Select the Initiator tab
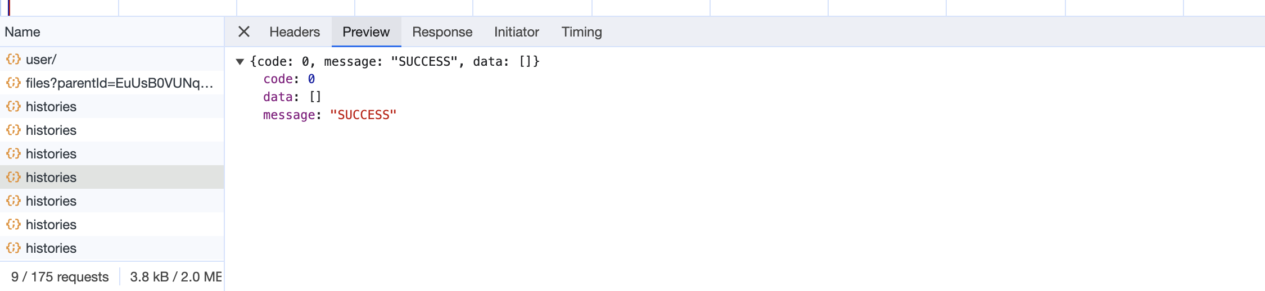The image size is (1265, 291). [516, 32]
